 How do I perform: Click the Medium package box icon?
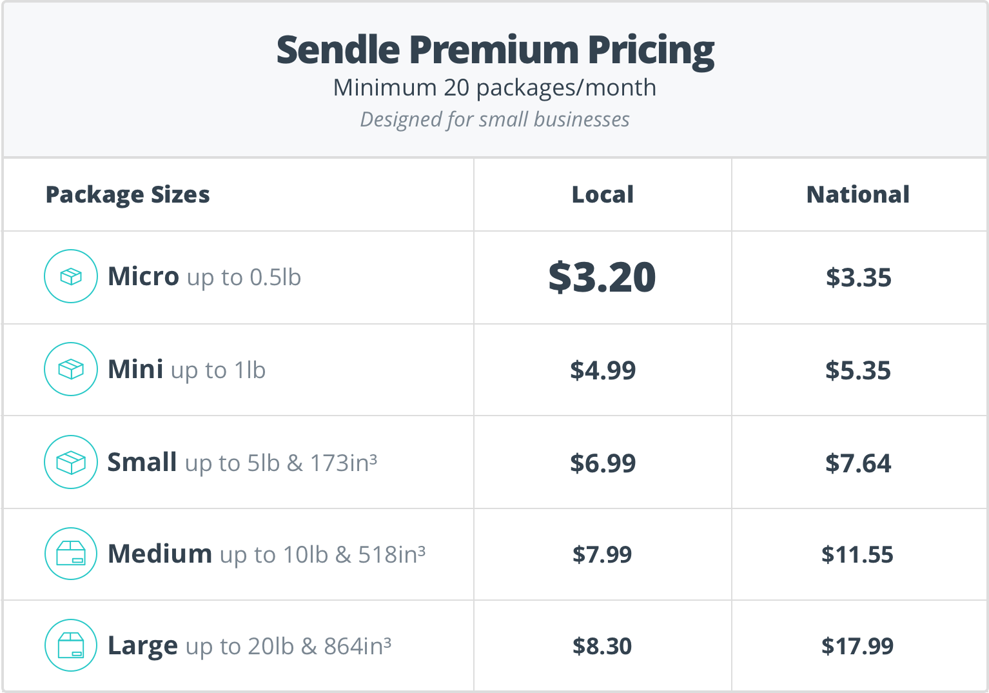71,554
